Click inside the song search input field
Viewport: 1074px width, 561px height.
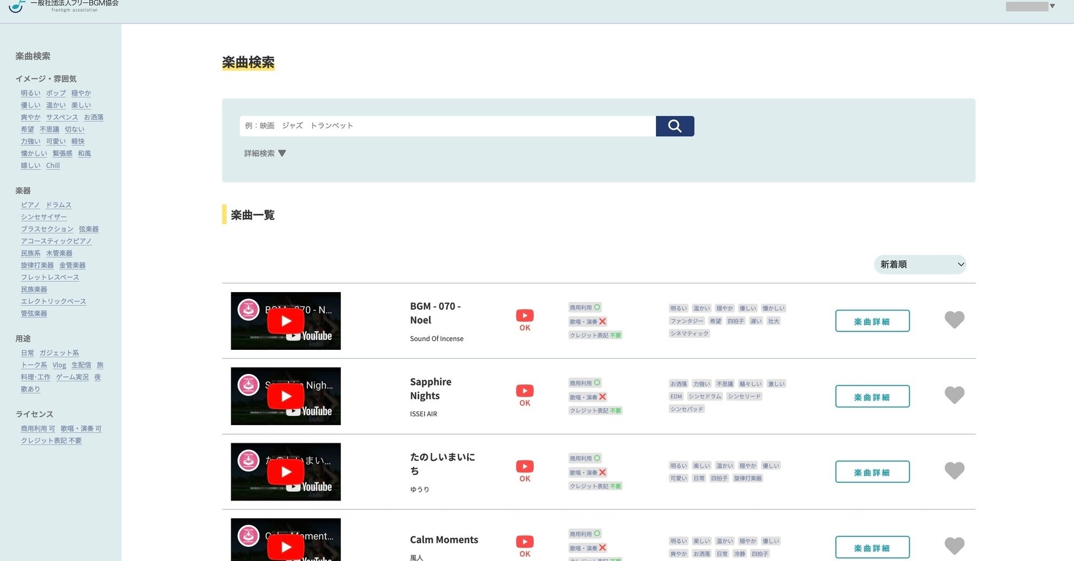[x=446, y=126]
